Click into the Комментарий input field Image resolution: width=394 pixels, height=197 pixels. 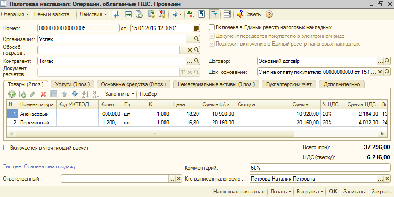320,168
